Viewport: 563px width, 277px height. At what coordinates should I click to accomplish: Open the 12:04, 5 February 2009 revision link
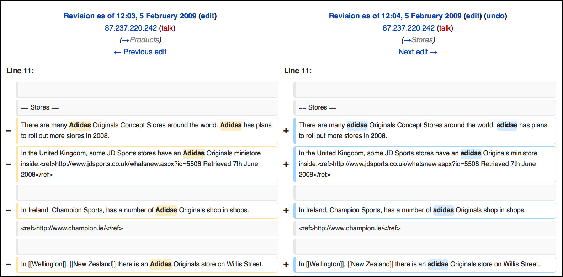click(x=395, y=16)
